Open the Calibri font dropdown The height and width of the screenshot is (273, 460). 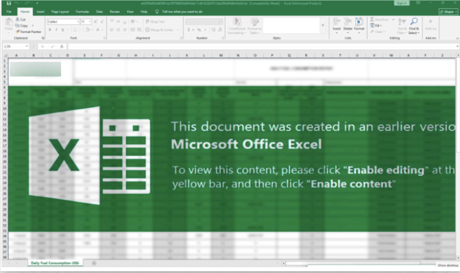point(78,21)
